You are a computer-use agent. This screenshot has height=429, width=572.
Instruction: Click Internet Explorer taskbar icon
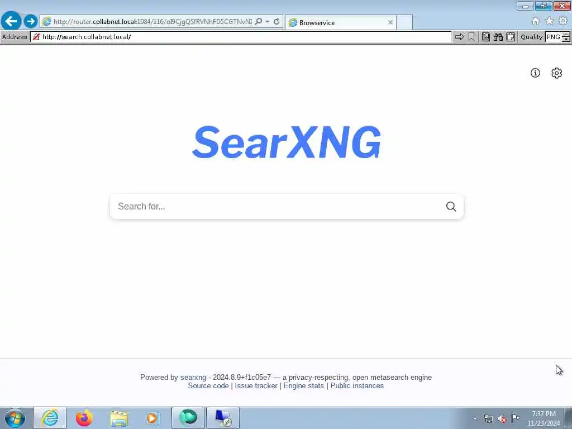(x=50, y=418)
